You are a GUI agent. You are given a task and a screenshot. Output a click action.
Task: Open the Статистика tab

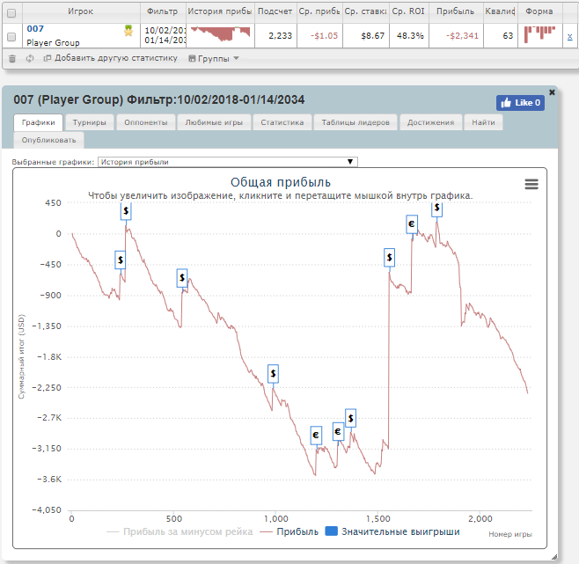pos(282,122)
